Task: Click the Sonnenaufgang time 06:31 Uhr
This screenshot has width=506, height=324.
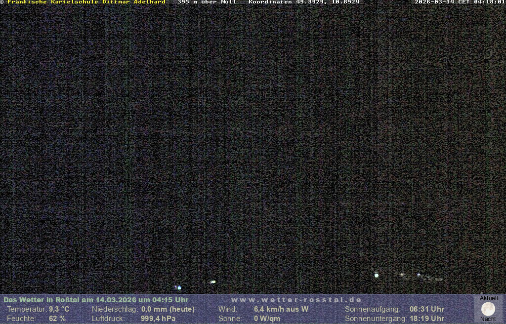Action: click(427, 309)
